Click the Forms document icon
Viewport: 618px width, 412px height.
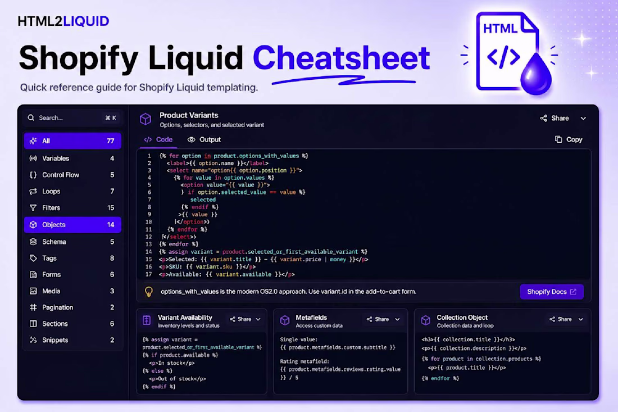point(33,274)
